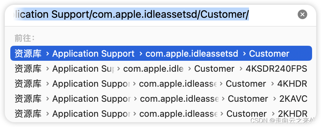Viewport: 321px width, 127px height.
Task: Click Customer segment in the 2KAVC row
Action: tap(248, 99)
